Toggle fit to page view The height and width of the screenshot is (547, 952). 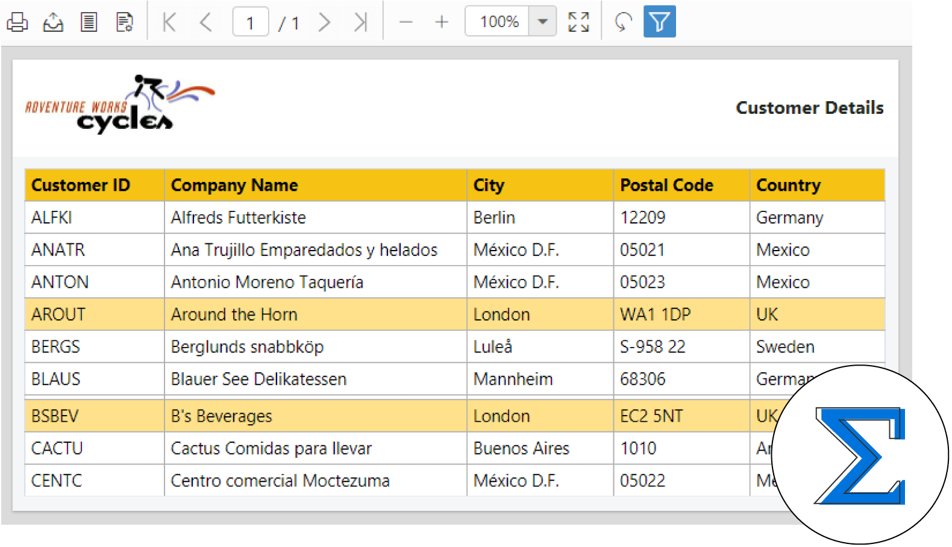[578, 22]
